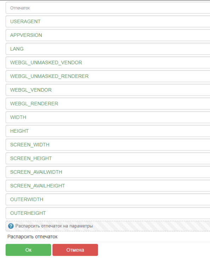210x265 pixels.
Task: Click the WEBGL_UNMASKED_VENDOR field
Action: tap(108, 63)
